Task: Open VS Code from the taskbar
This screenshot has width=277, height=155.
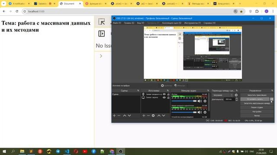Action: click(x=67, y=151)
